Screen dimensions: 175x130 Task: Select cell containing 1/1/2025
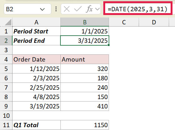pyautogui.click(x=85, y=31)
